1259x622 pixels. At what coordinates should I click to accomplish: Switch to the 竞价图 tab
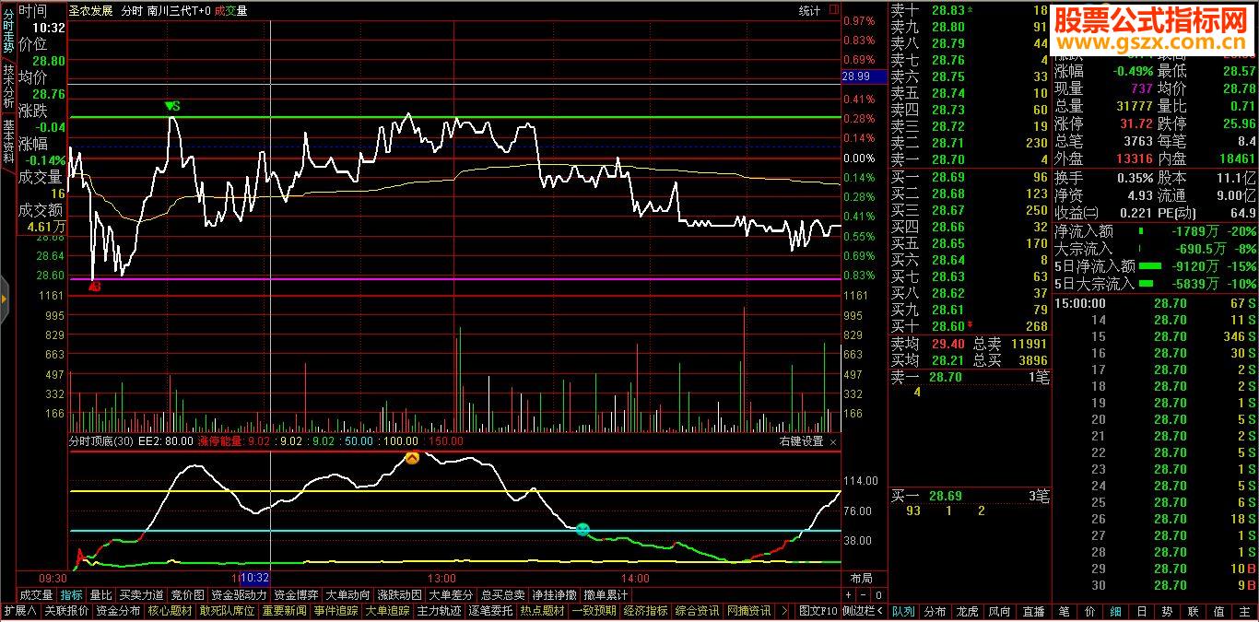[188, 595]
